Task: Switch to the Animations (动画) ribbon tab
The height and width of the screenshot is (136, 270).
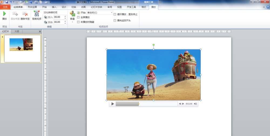Action: coord(83,7)
